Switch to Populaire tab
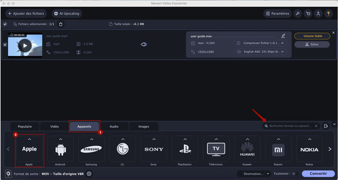Screen dimensions: 338x180 [25, 127]
